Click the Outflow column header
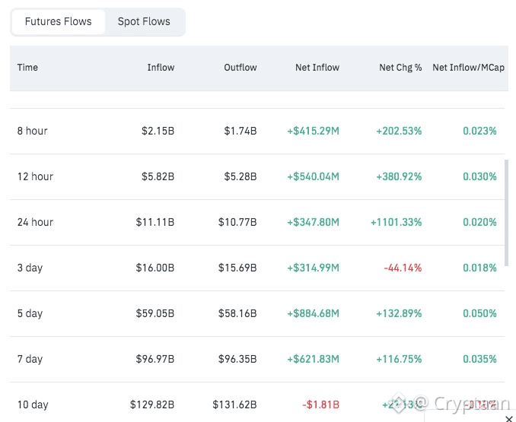The width and height of the screenshot is (516, 422). click(x=240, y=68)
